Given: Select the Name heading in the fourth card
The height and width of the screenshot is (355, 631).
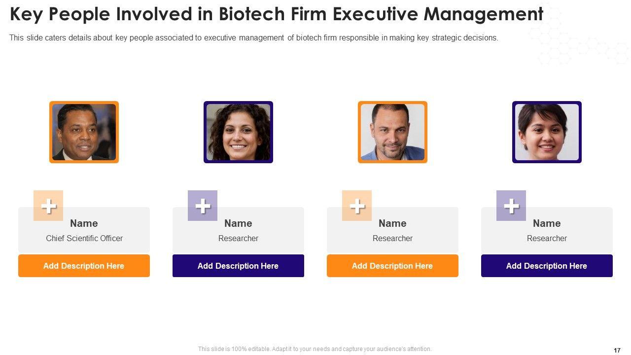Looking at the screenshot, I should [x=547, y=223].
